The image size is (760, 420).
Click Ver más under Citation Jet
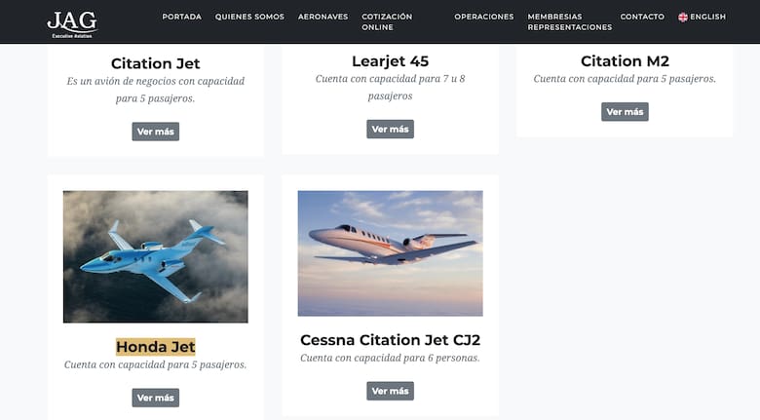click(156, 132)
